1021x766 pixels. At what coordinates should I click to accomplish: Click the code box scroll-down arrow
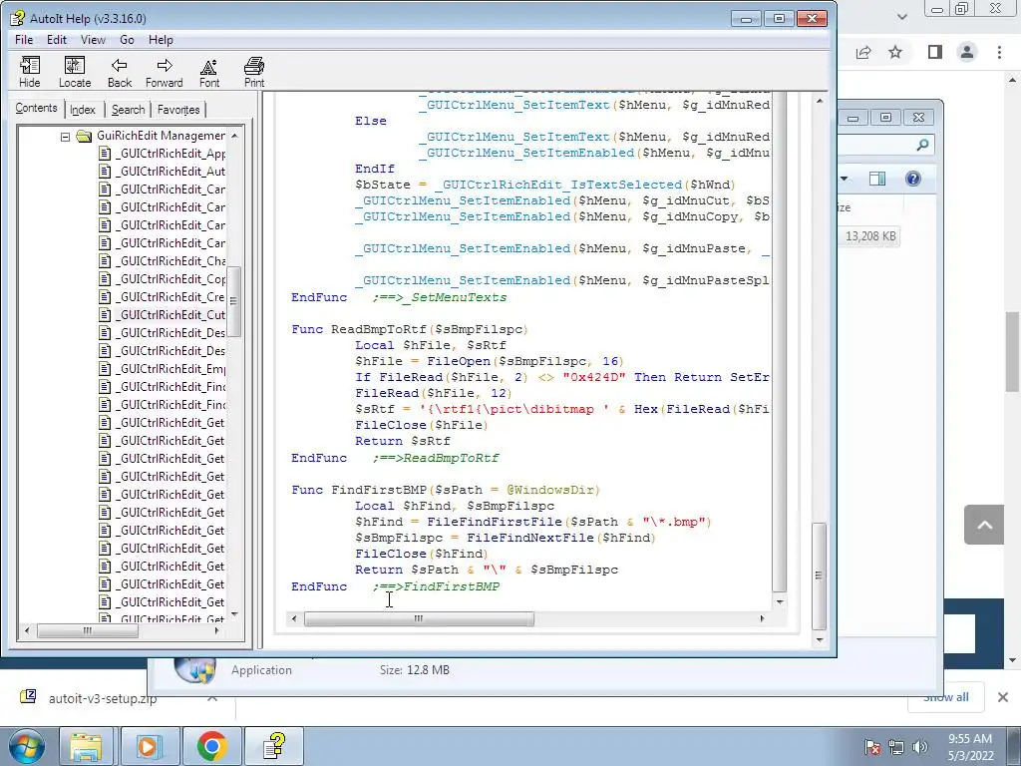tap(780, 601)
